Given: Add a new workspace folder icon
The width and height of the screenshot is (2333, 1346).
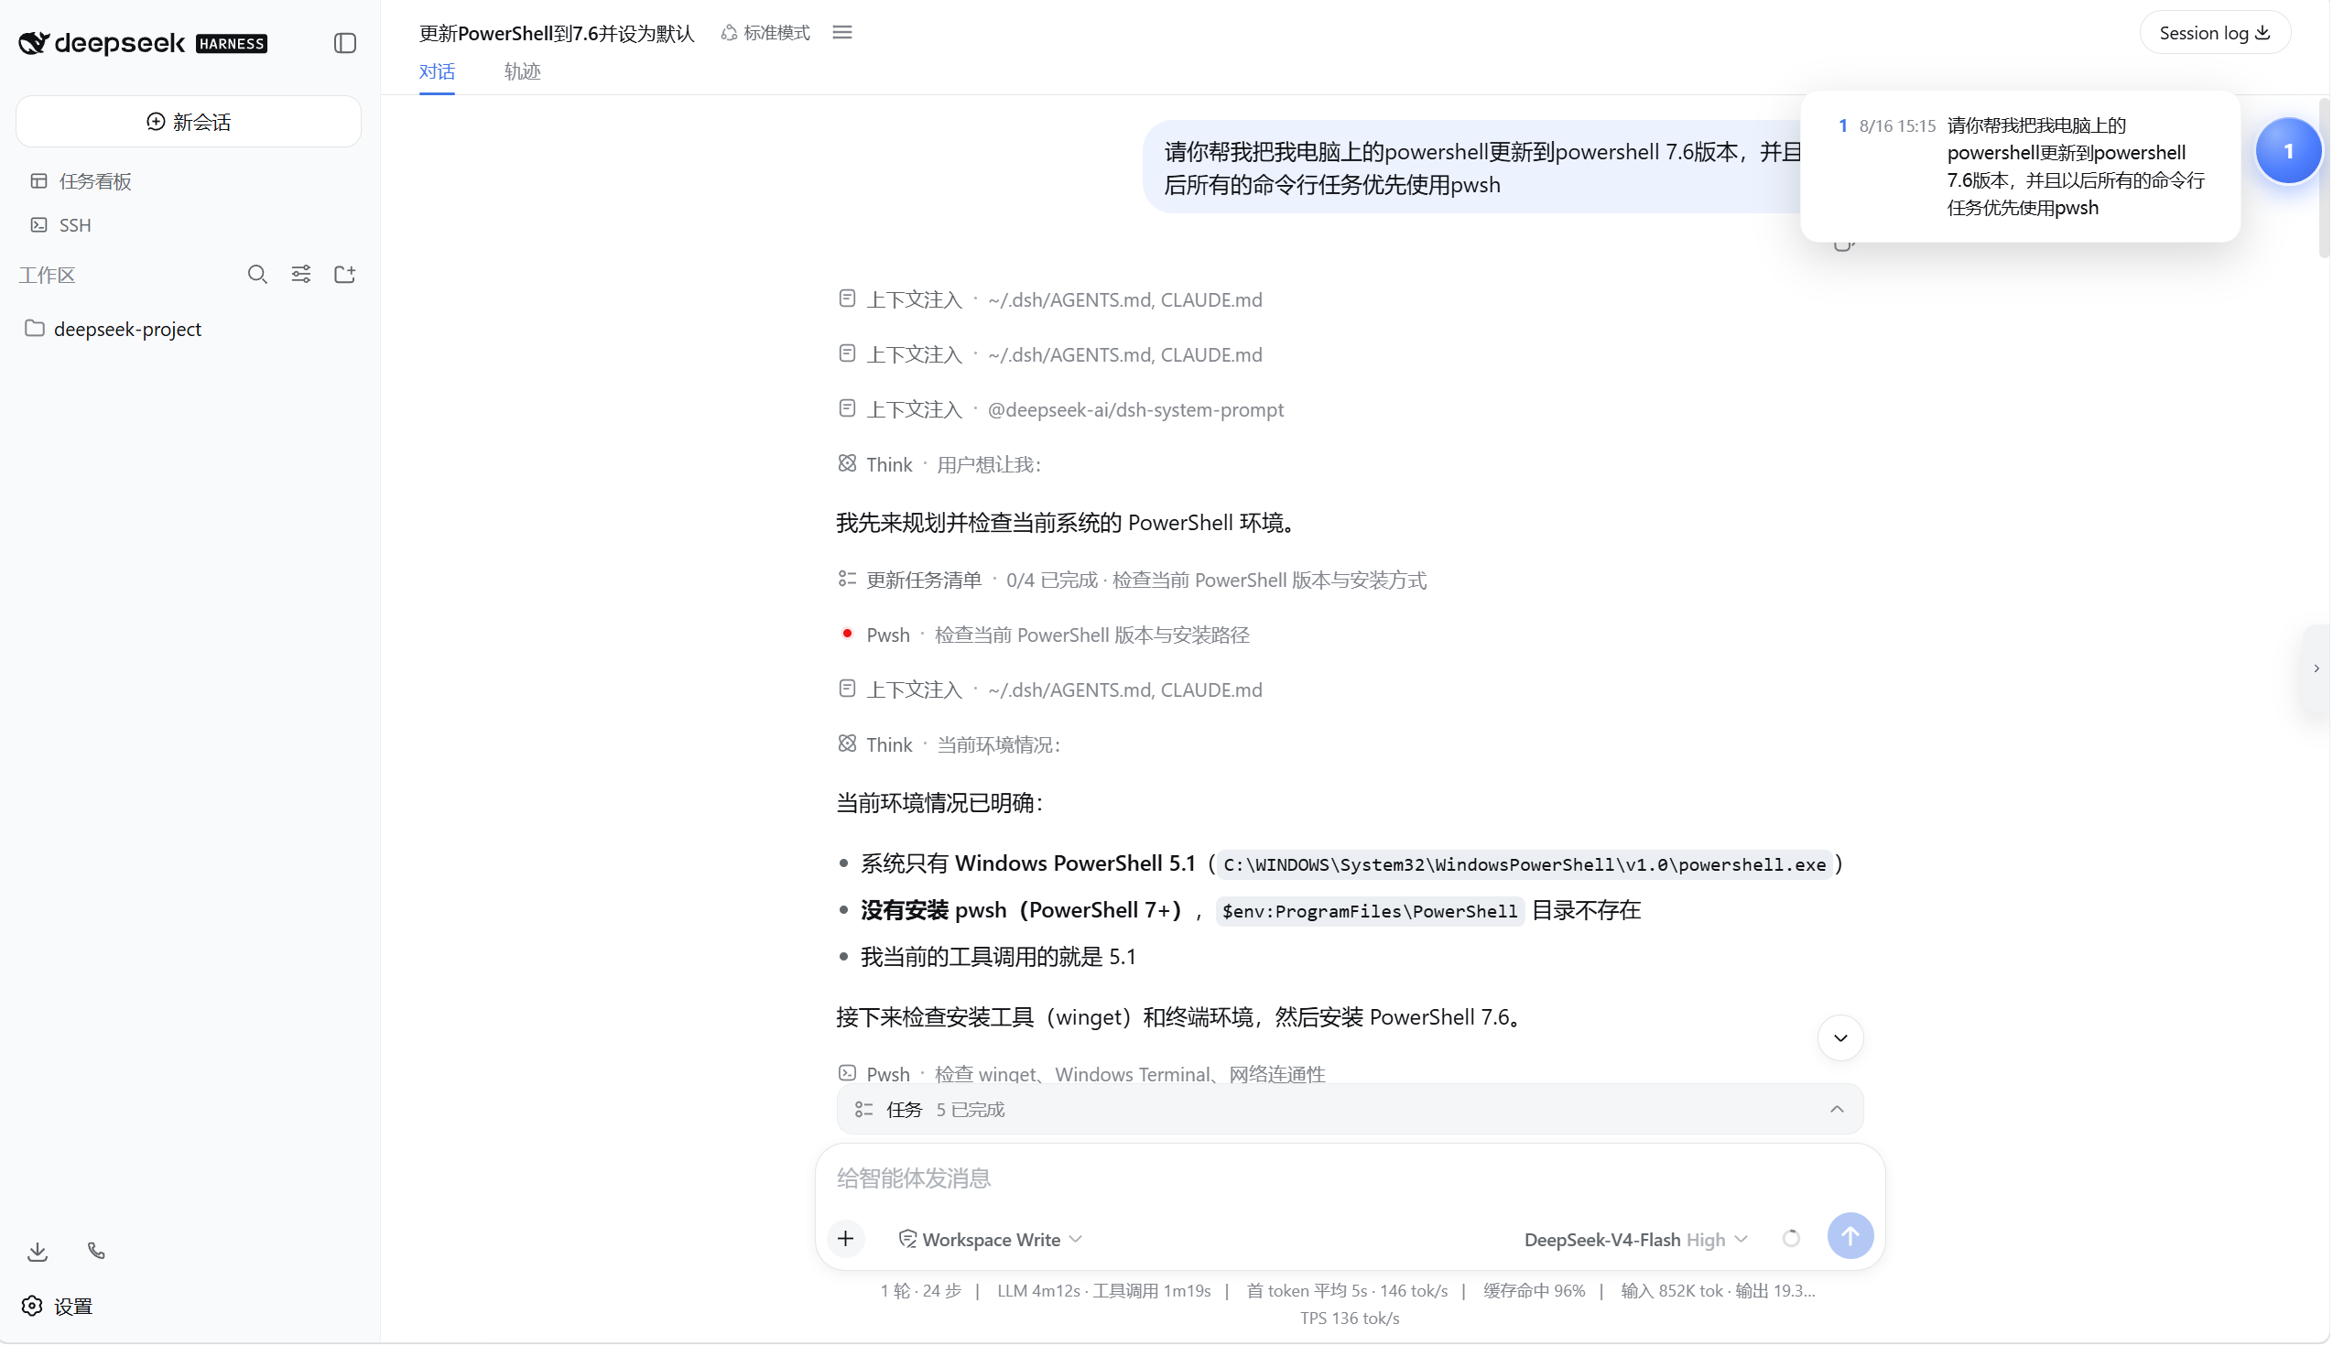Looking at the screenshot, I should click(345, 275).
